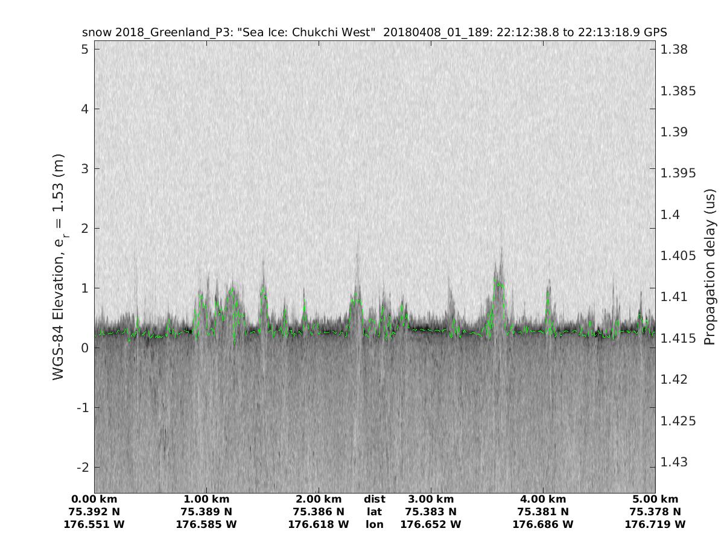The image size is (724, 543).
Task: Click the '176.719 W' longitude label
Action: (655, 524)
